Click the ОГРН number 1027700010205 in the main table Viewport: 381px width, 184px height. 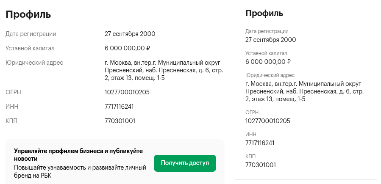[127, 92]
